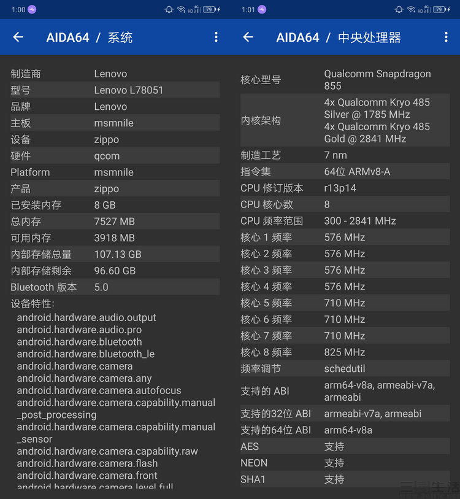Open overflow menu on 中央处理器 screen
Screen dimensions: 460x499
coord(446,37)
